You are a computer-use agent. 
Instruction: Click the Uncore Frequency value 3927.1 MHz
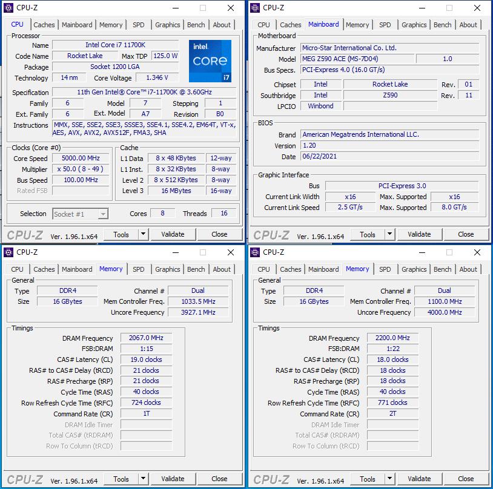point(199,312)
